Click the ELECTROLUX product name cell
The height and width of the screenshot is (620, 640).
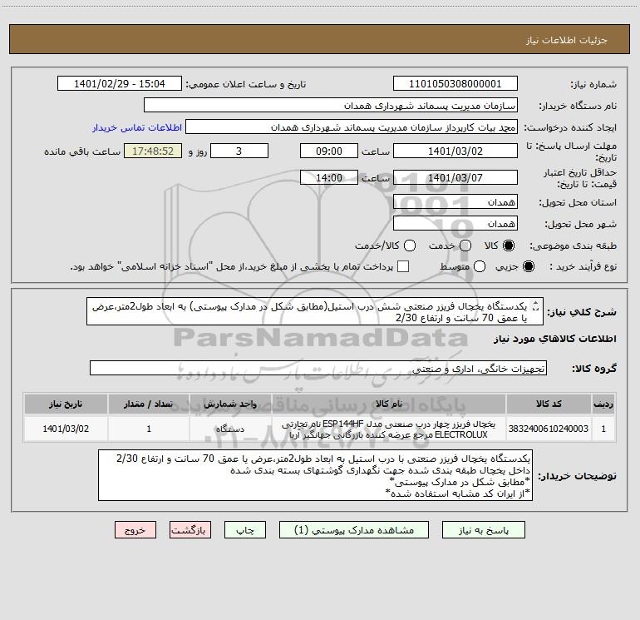click(x=389, y=429)
